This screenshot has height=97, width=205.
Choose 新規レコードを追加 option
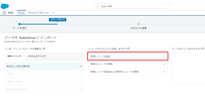pyautogui.click(x=127, y=56)
